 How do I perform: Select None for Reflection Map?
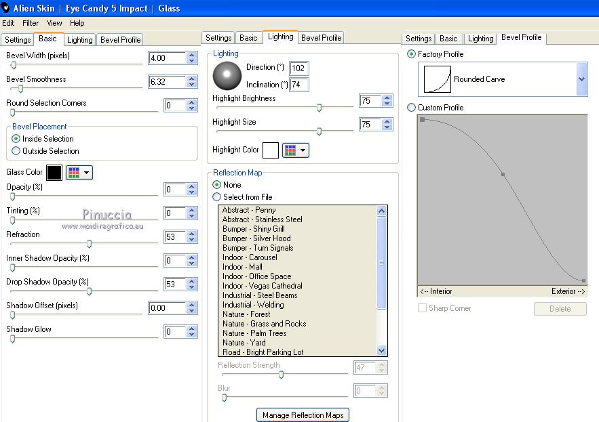pyautogui.click(x=216, y=185)
